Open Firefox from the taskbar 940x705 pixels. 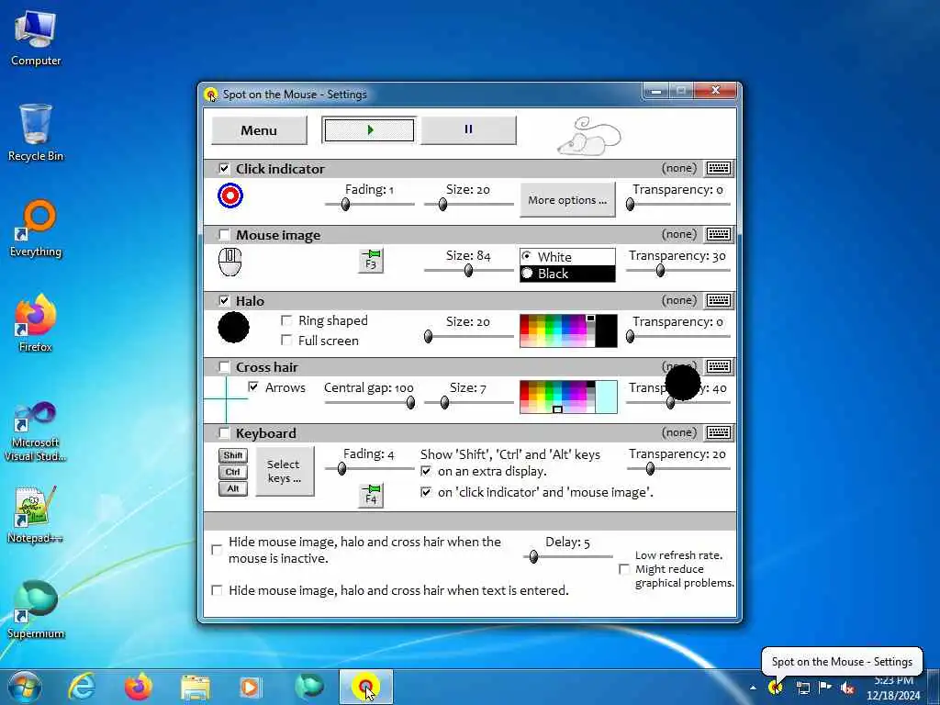[x=139, y=687]
